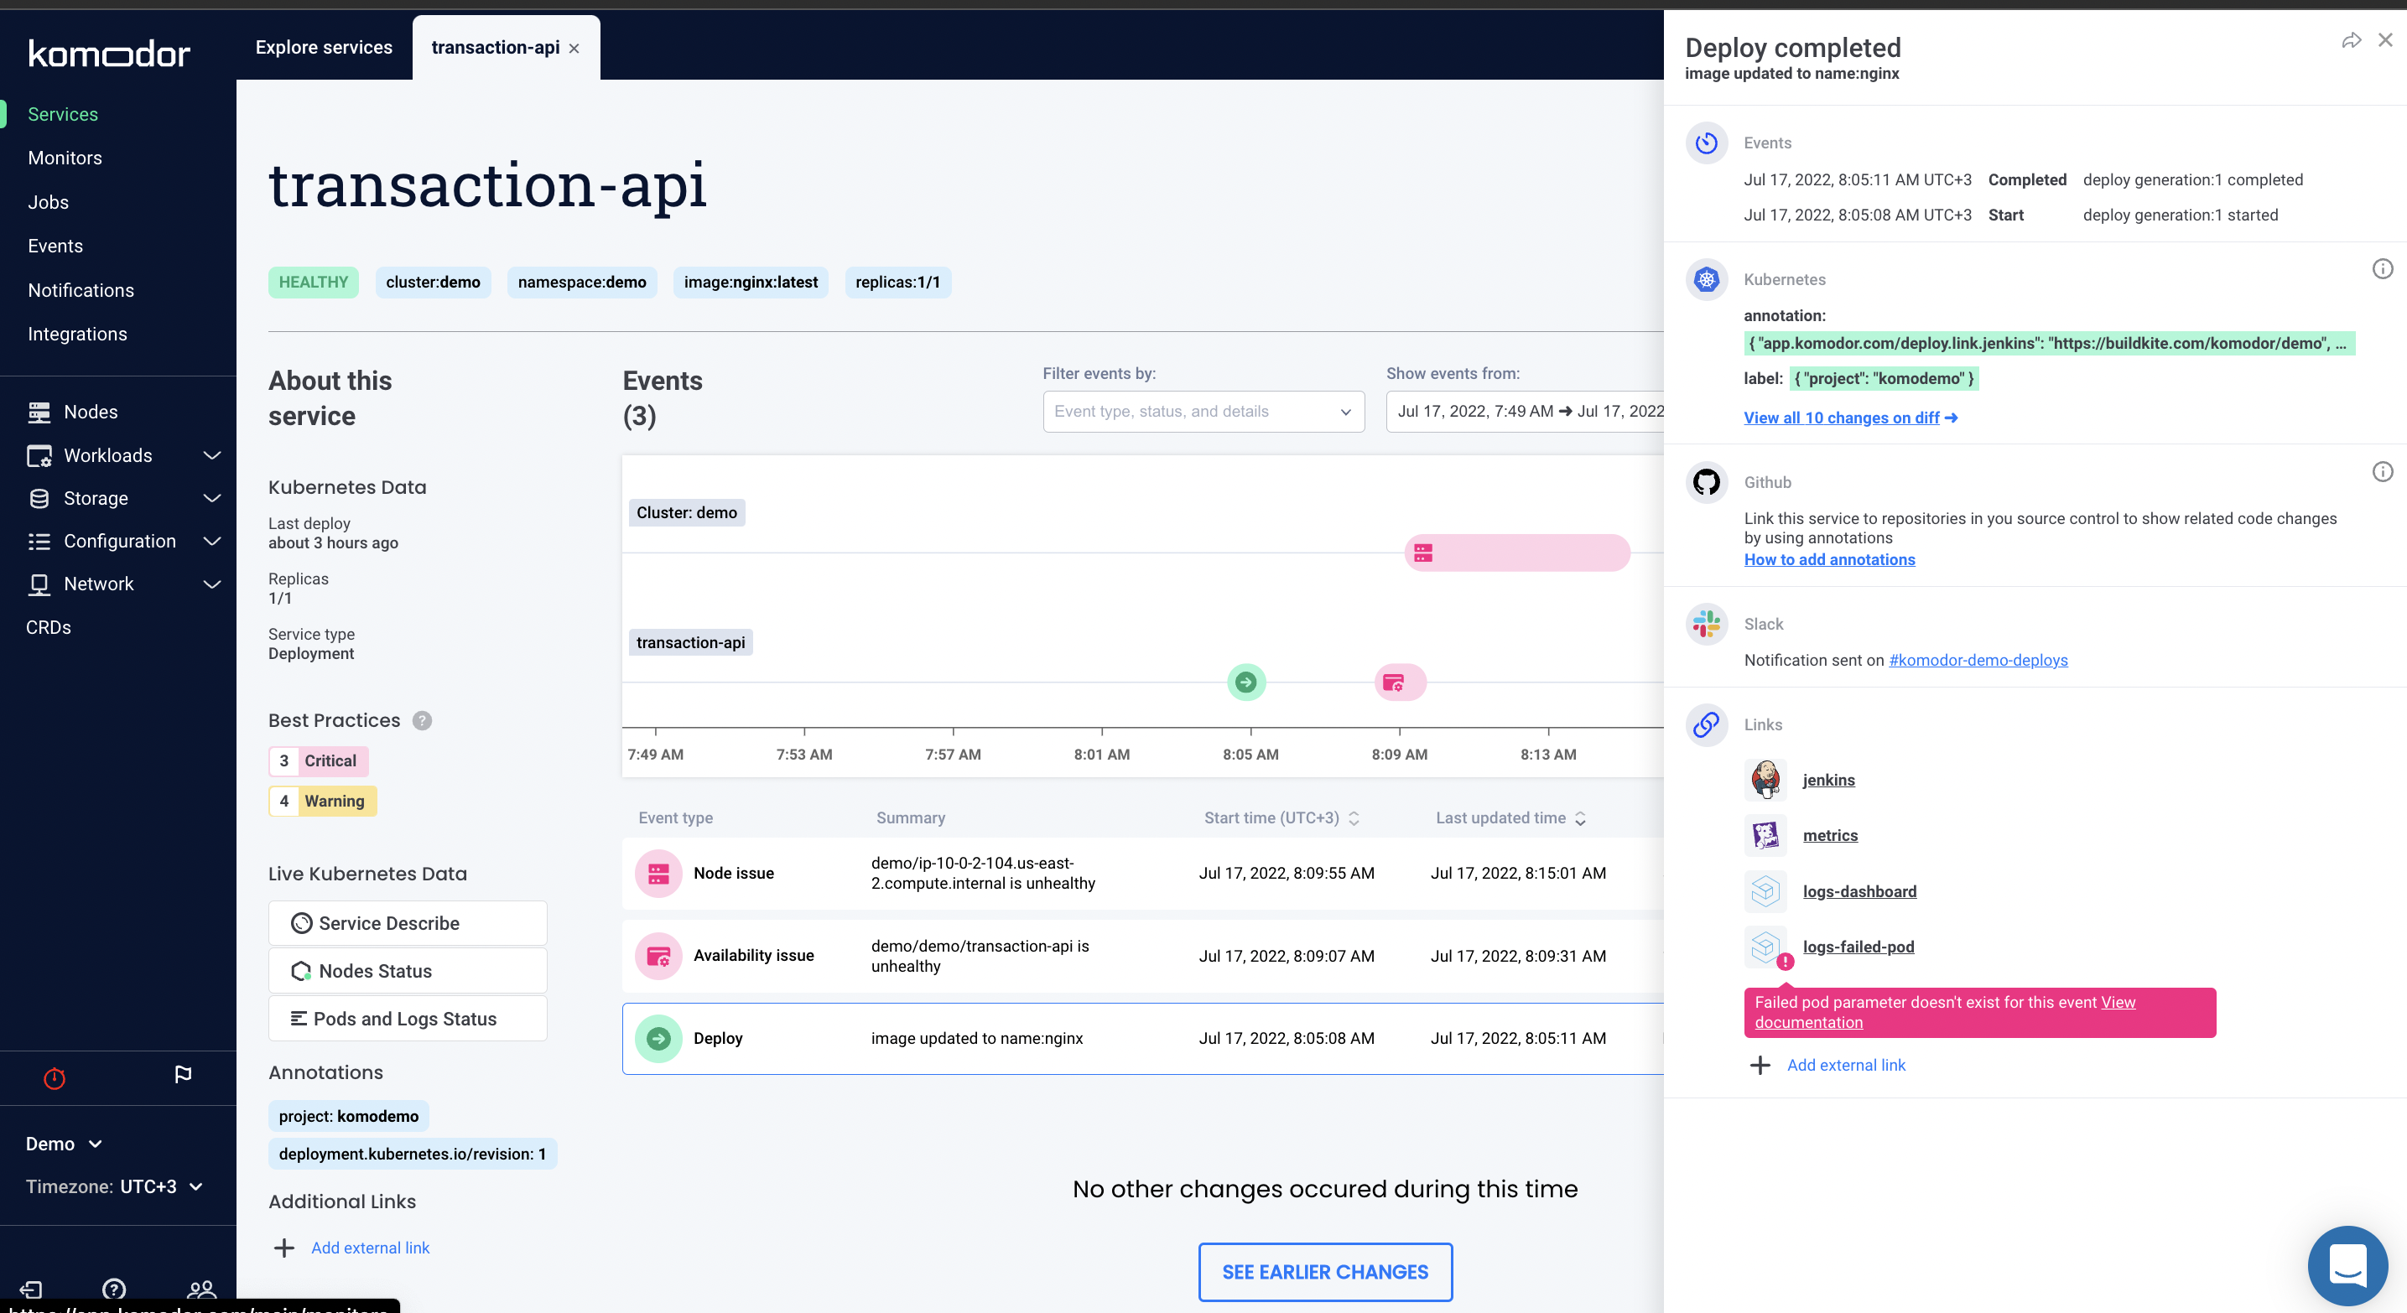Viewport: 2407px width, 1313px height.
Task: Click the help question mark icon at bottom
Action: coord(114,1290)
